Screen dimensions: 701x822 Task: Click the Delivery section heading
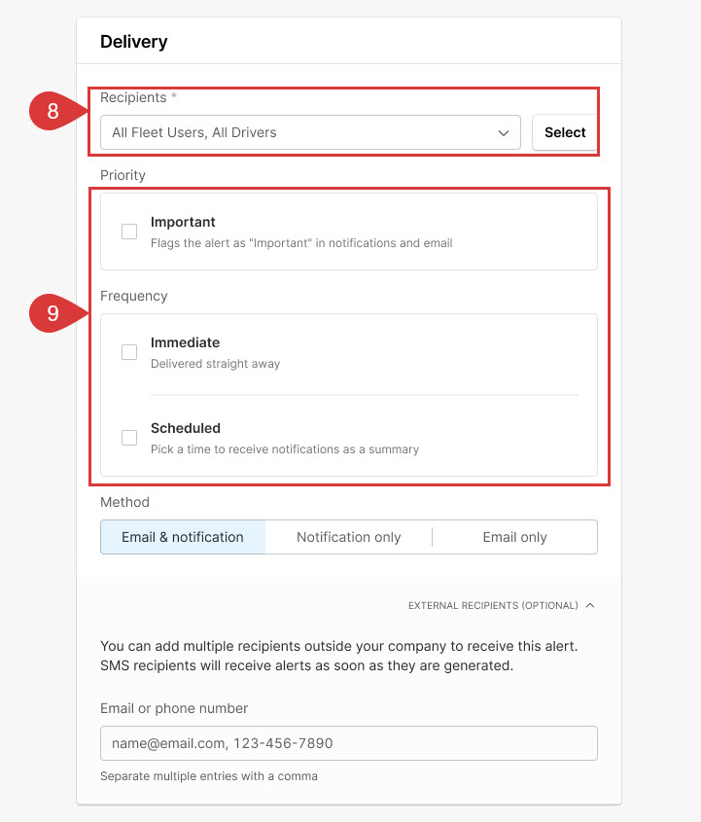point(134,42)
